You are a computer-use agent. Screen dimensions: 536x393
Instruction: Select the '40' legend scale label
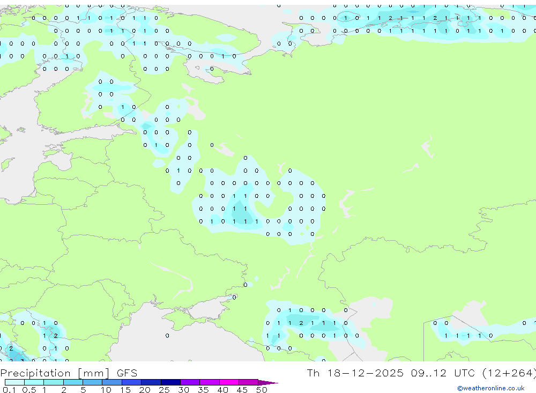click(x=222, y=390)
